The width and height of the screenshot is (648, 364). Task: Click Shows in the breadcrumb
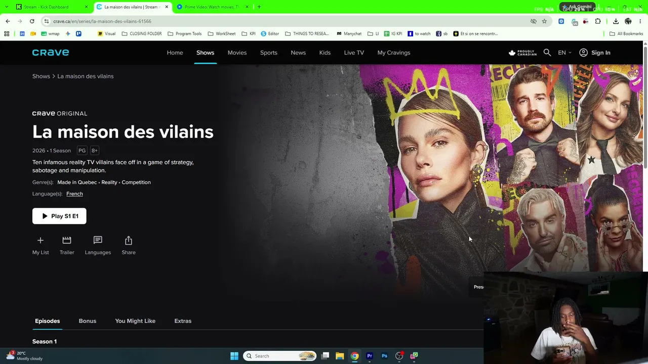[41, 76]
